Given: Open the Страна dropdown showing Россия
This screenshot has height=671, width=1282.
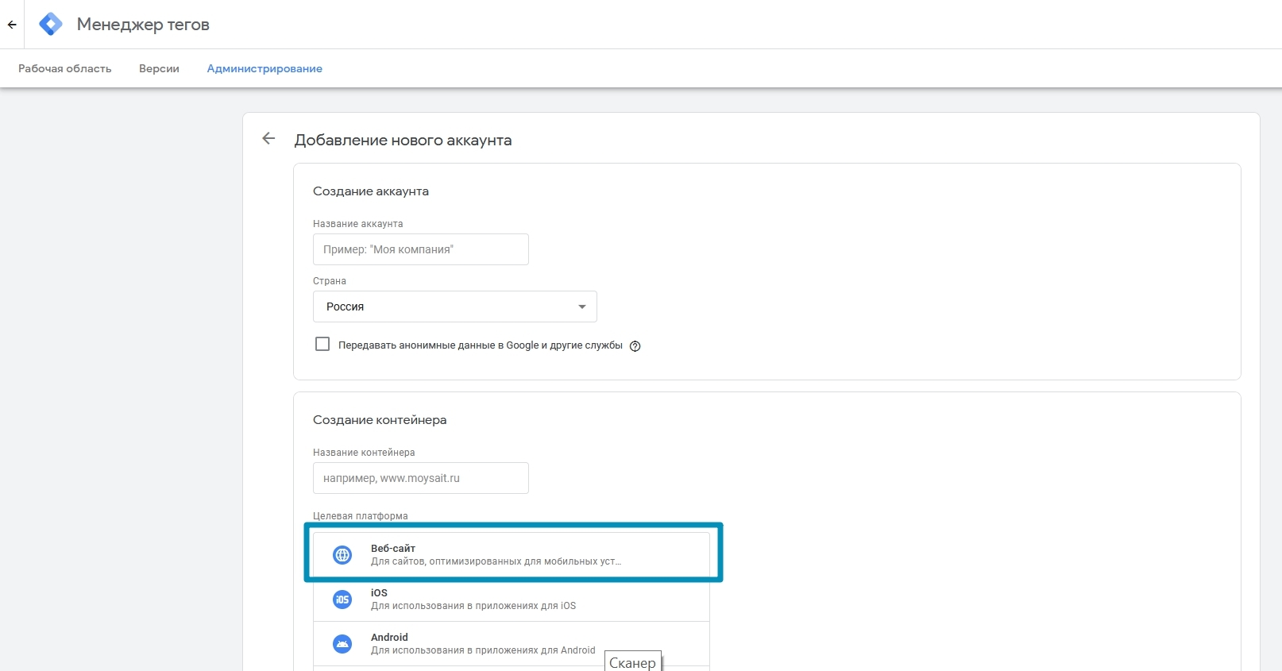Looking at the screenshot, I should tap(455, 307).
